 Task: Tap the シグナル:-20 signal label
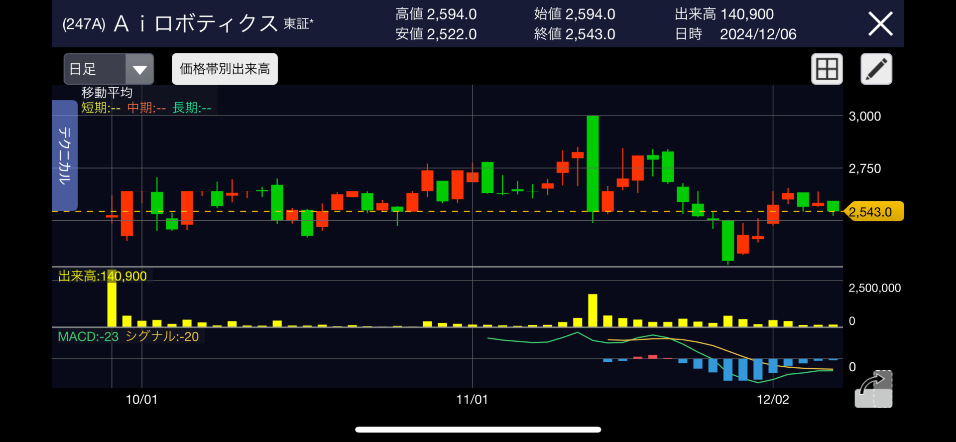point(162,337)
